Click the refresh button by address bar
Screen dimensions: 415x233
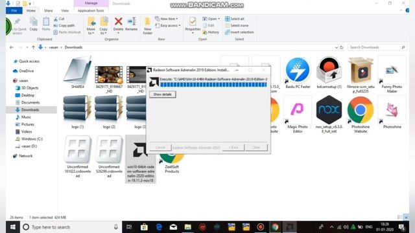click(342, 47)
